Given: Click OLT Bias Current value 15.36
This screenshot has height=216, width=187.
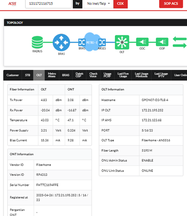Looking at the screenshot, I should tap(44, 140).
